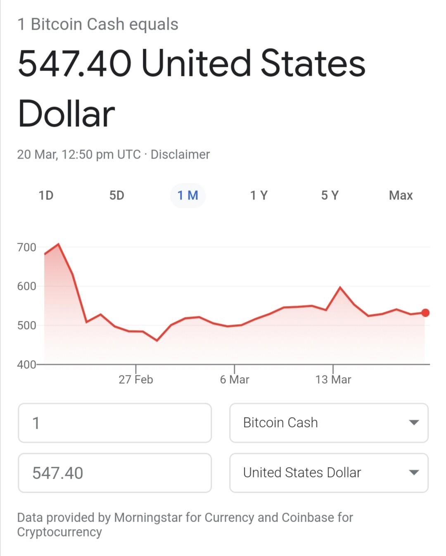Click the dropdown arrow beside Bitcoin Cash
Screen dimensions: 446x556
414,423
